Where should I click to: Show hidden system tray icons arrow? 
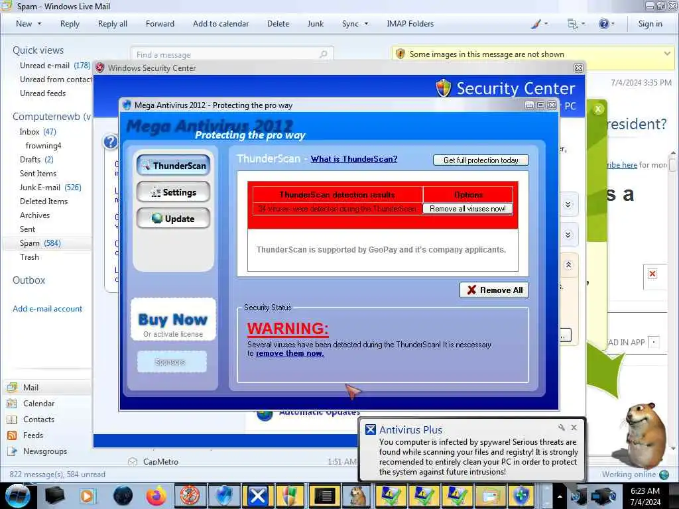[x=560, y=496]
